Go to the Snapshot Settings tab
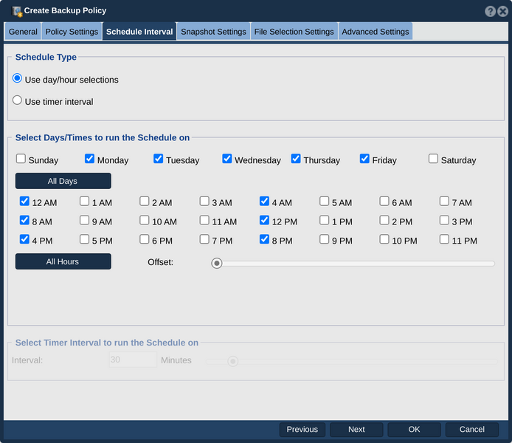The height and width of the screenshot is (443, 512). coord(213,32)
